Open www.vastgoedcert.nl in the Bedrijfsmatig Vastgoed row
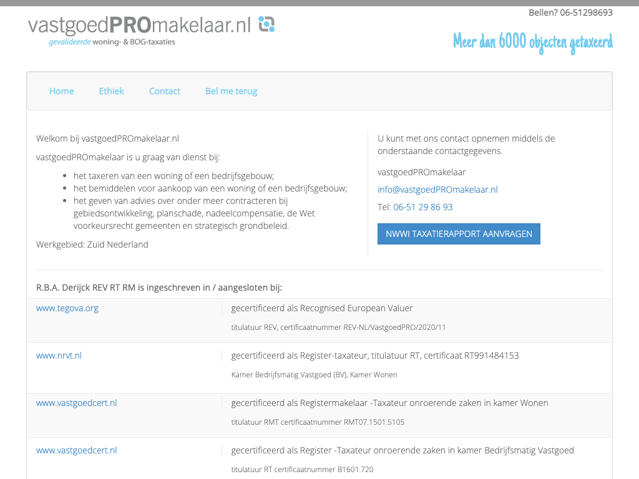The width and height of the screenshot is (639, 479). (x=76, y=450)
